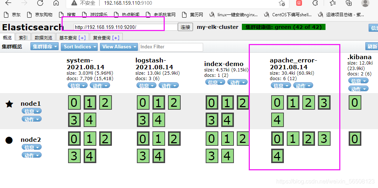Screen dimensions: 378x188
Task: Open 动作 dropdown for index-demo
Action: [237, 82]
